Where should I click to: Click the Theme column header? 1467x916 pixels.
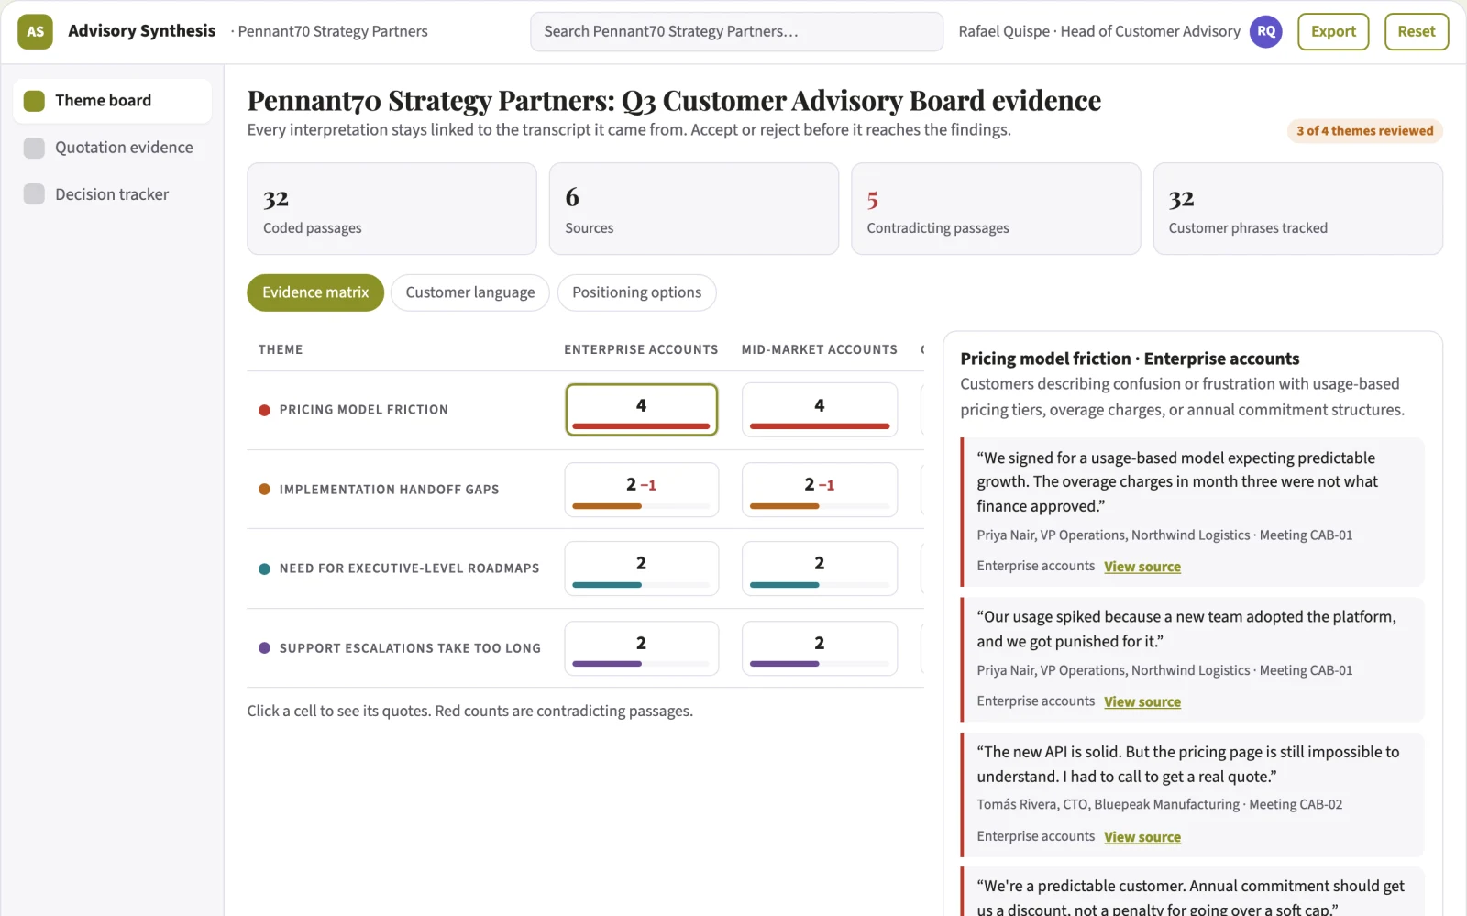click(281, 349)
